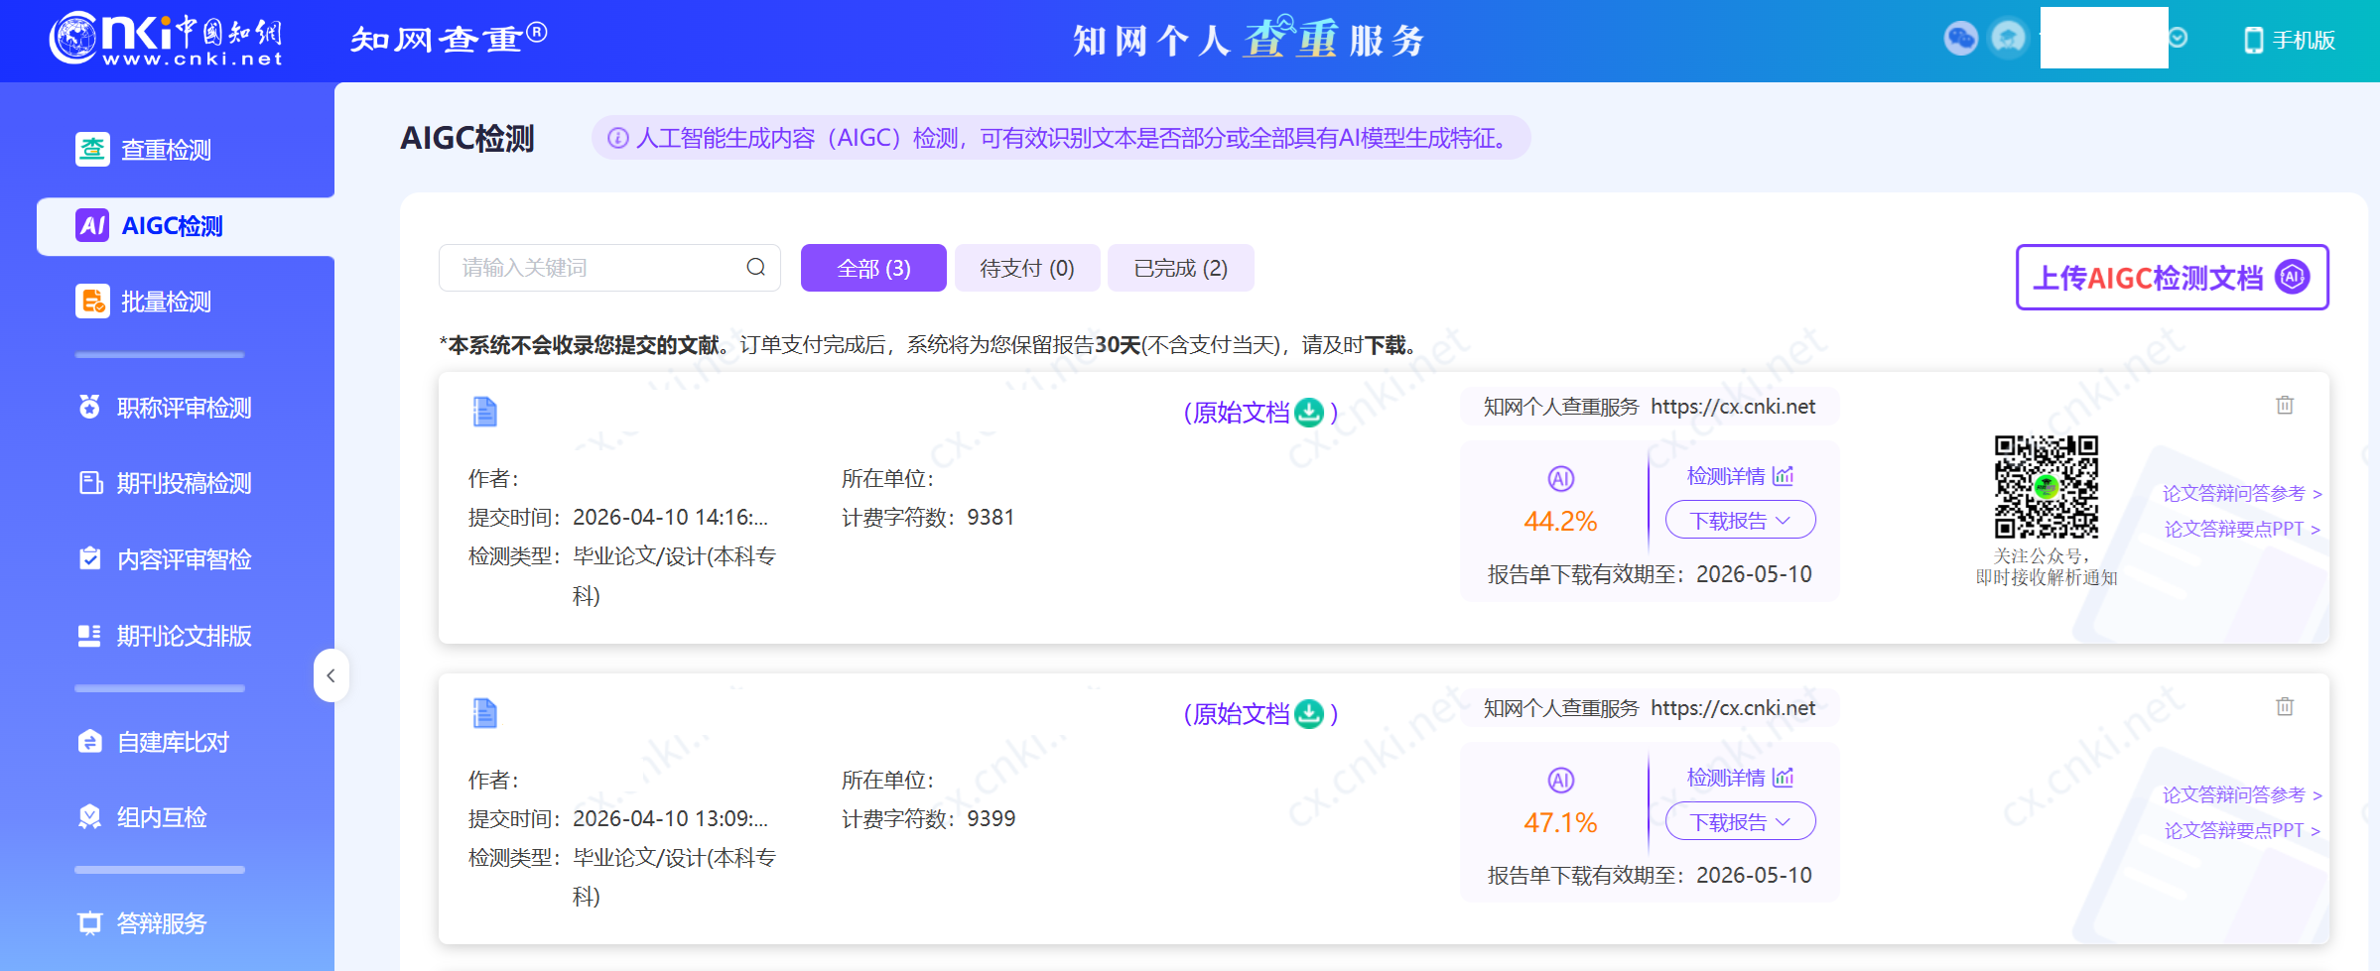2380x971 pixels.
Task: Click the AI circle icon above 47.1%
Action: [x=1560, y=781]
